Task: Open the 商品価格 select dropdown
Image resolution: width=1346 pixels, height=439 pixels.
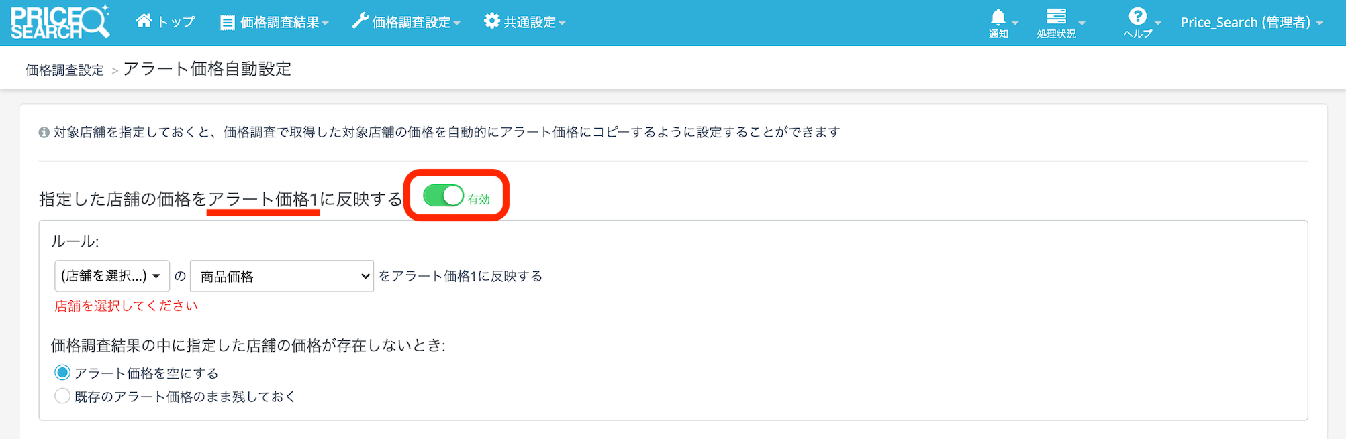Action: [282, 276]
